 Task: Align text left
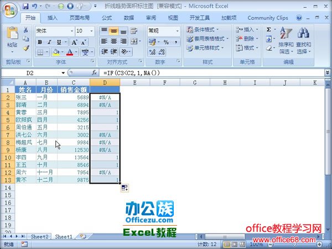tap(104, 41)
